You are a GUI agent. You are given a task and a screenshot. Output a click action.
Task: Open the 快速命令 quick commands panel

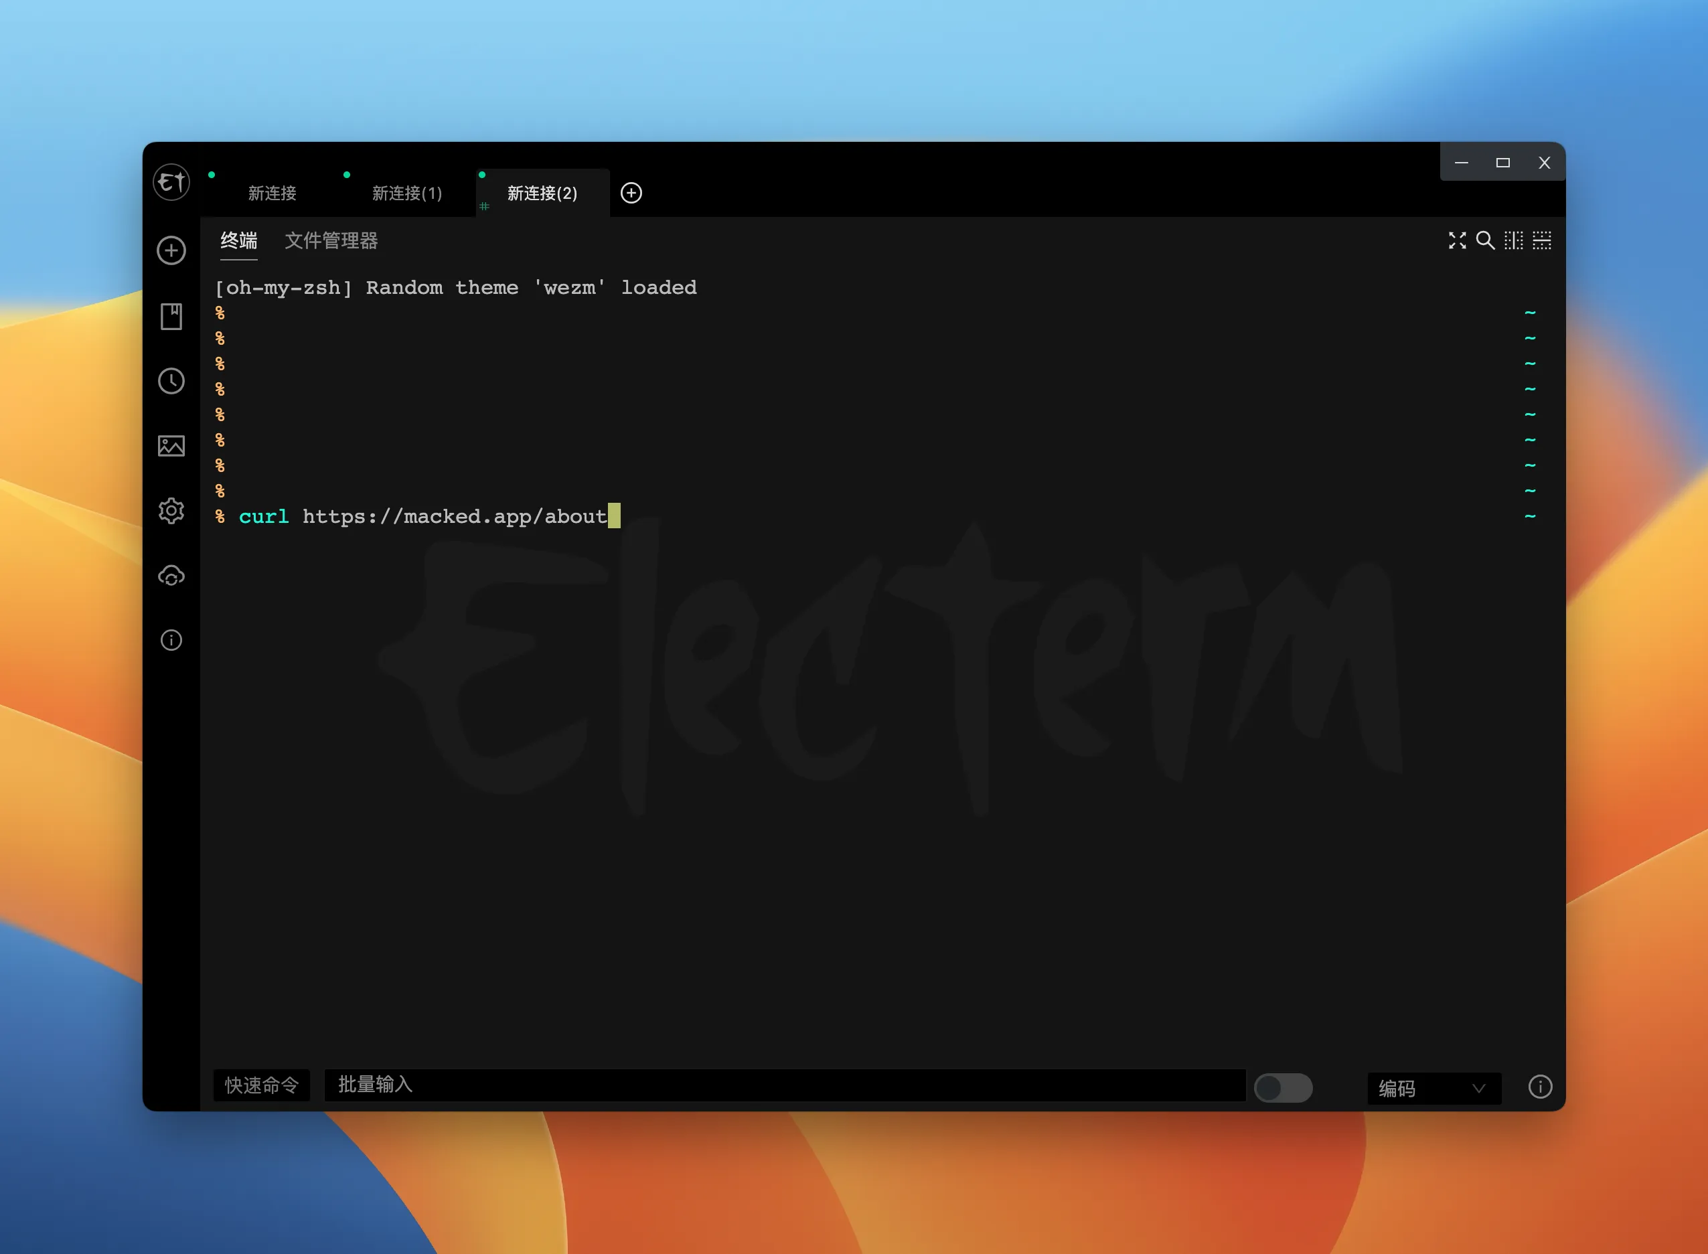(x=261, y=1085)
